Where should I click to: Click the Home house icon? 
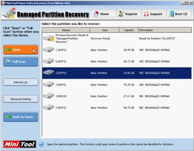point(96,14)
